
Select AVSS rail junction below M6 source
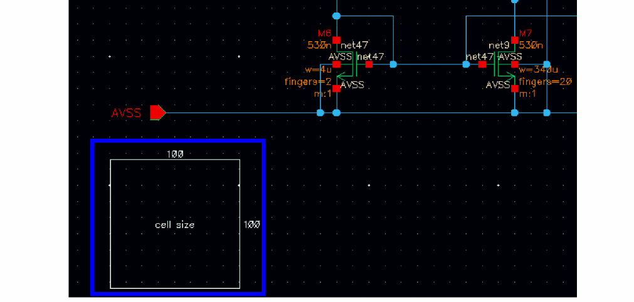point(336,113)
